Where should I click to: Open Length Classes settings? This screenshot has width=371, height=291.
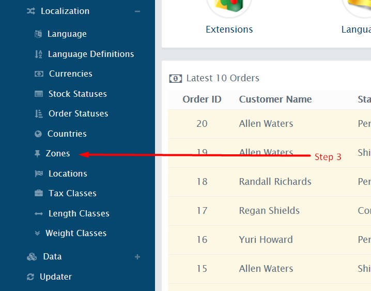(x=79, y=213)
